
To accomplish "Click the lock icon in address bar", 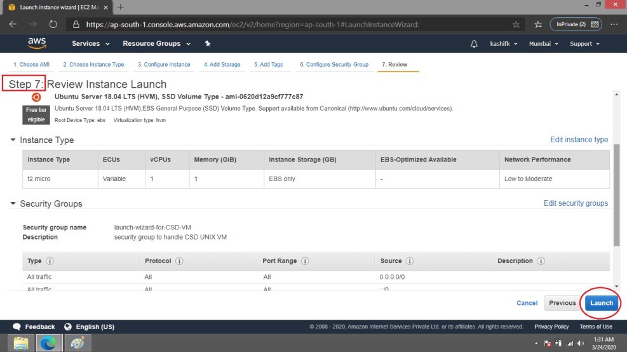I will coord(76,24).
